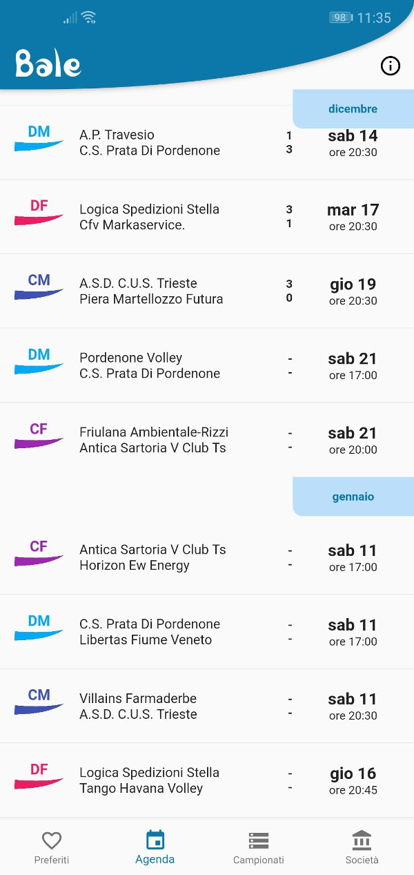Click the DF badge beside Cfv Markaservice match

tap(39, 212)
